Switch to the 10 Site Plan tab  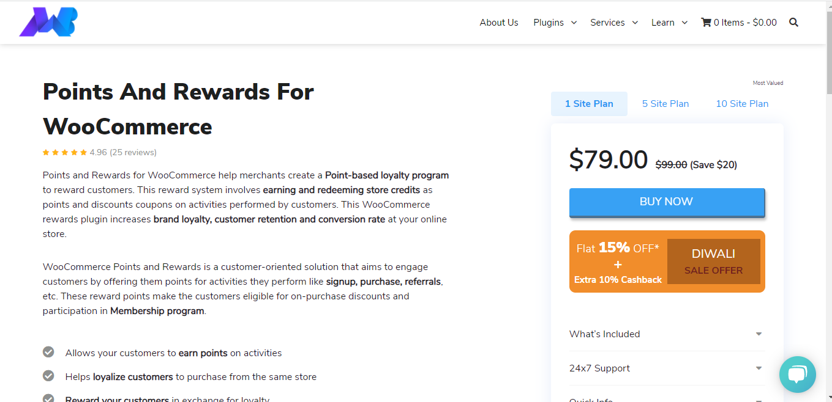742,104
